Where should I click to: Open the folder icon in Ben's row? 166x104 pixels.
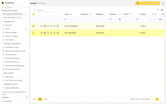coord(54,33)
